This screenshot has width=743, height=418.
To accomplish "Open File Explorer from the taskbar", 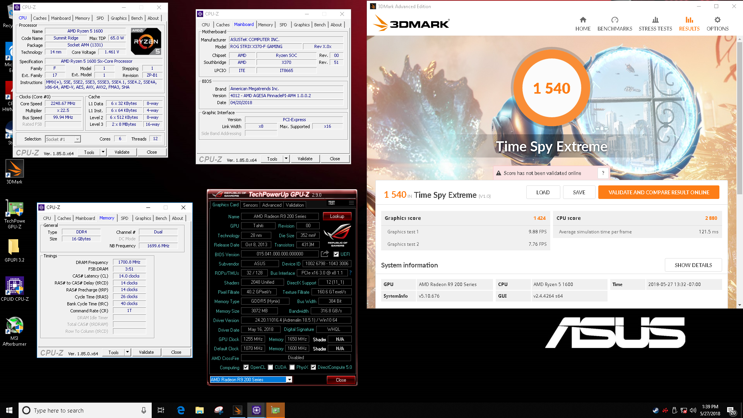I will (200, 410).
